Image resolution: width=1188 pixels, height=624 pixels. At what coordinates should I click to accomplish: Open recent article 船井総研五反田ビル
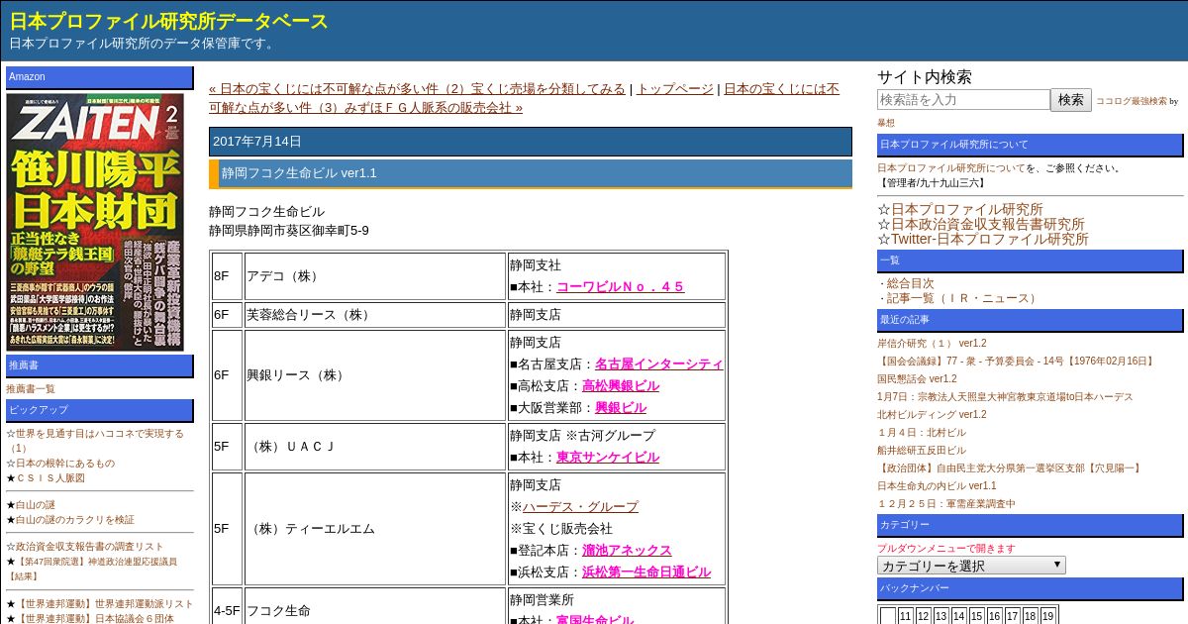(x=922, y=451)
